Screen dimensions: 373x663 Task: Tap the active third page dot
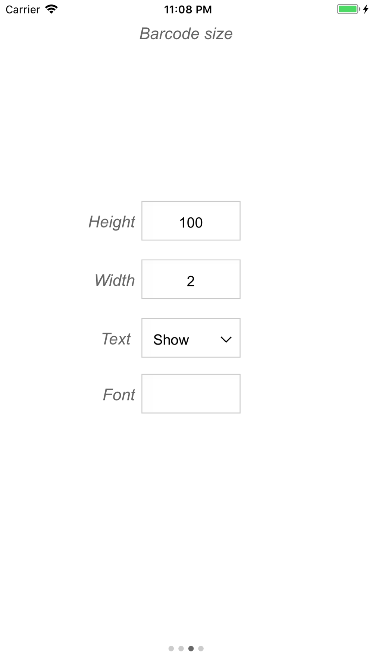click(191, 648)
